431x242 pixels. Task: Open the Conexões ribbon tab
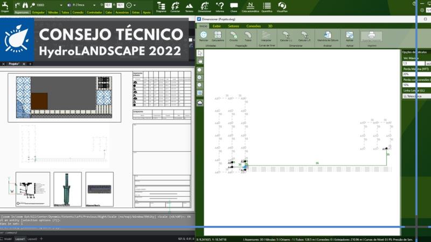pyautogui.click(x=253, y=26)
